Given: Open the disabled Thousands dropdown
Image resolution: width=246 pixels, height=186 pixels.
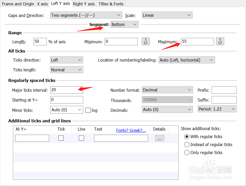Looking at the screenshot, I should pyautogui.click(x=167, y=100).
